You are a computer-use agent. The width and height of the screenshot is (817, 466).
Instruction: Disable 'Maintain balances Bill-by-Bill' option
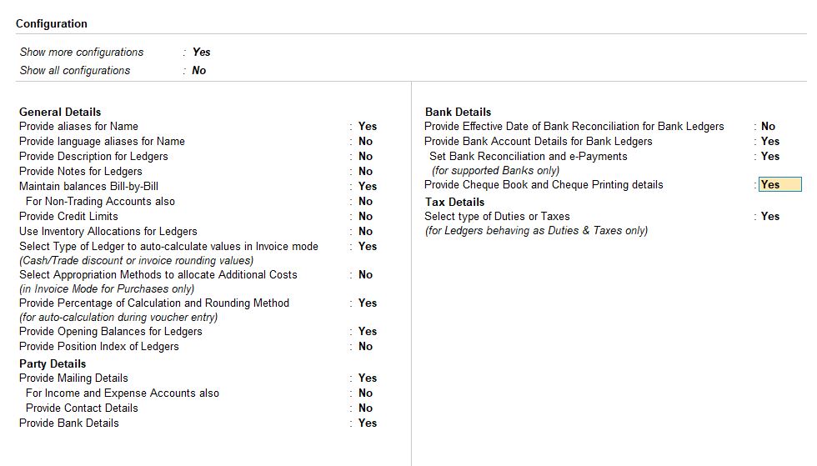[x=367, y=186]
